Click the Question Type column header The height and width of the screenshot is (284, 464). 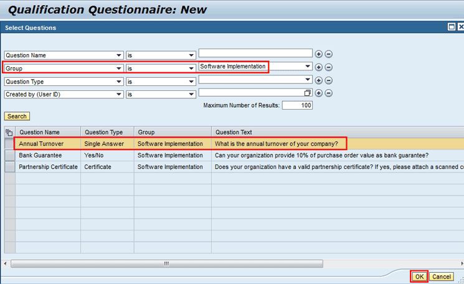[x=104, y=132]
